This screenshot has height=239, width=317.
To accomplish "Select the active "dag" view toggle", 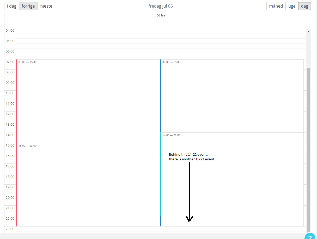I will [304, 6].
